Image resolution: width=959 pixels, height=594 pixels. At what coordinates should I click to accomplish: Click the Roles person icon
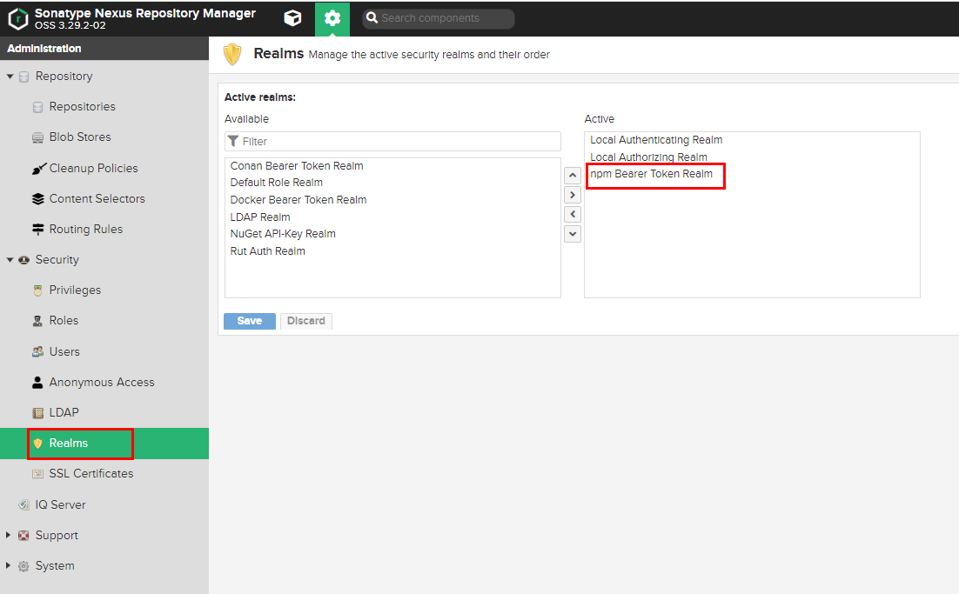coord(38,321)
